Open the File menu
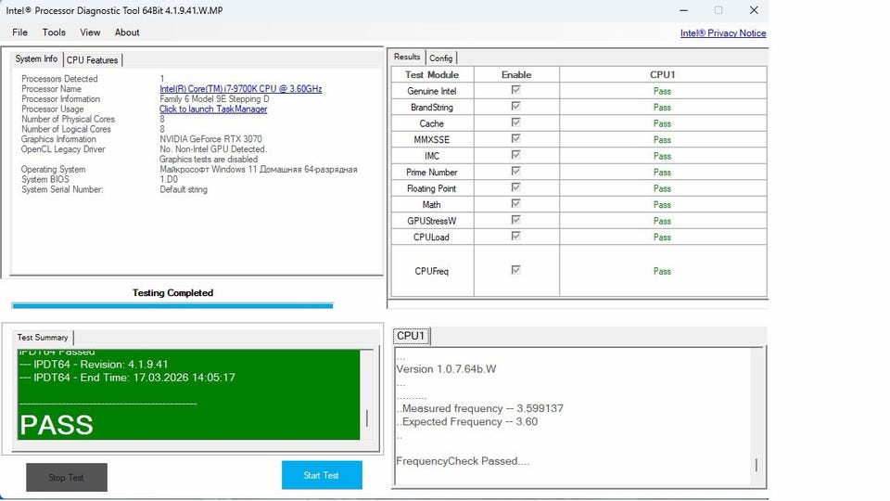 pos(19,32)
